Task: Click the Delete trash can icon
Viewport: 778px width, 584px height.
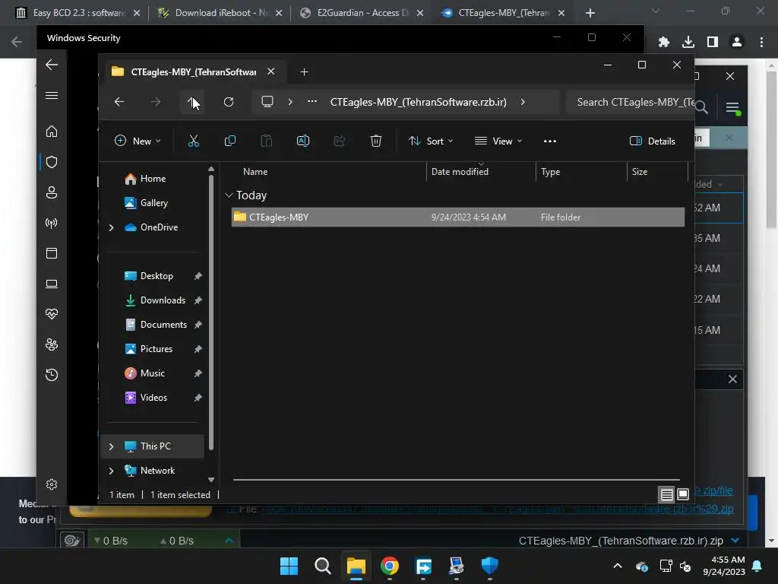Action: pos(376,141)
